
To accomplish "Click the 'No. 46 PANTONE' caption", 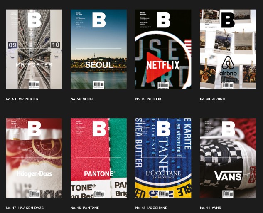I will point(85,208).
